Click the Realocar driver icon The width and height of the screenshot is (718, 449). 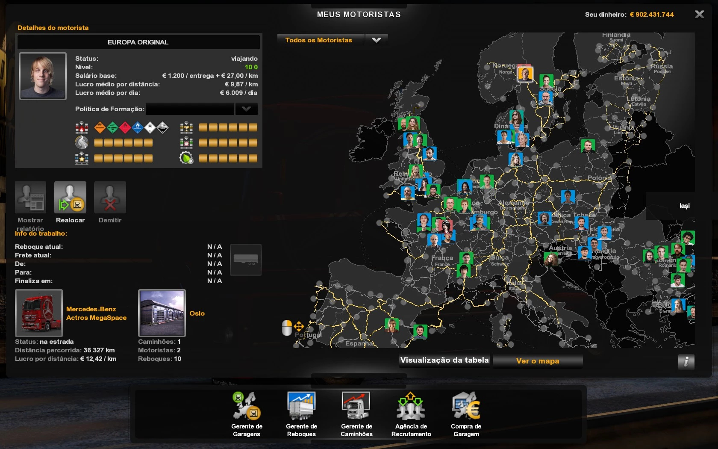[70, 198]
